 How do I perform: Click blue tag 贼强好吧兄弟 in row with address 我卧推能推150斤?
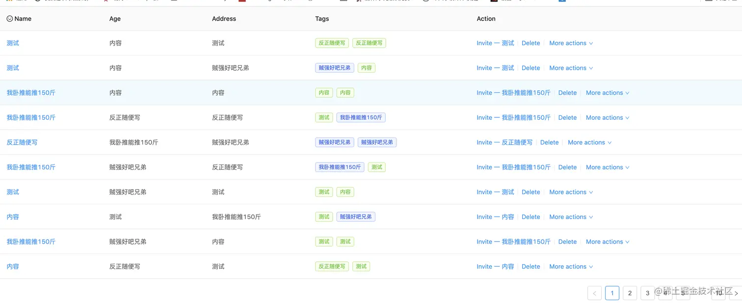click(356, 217)
